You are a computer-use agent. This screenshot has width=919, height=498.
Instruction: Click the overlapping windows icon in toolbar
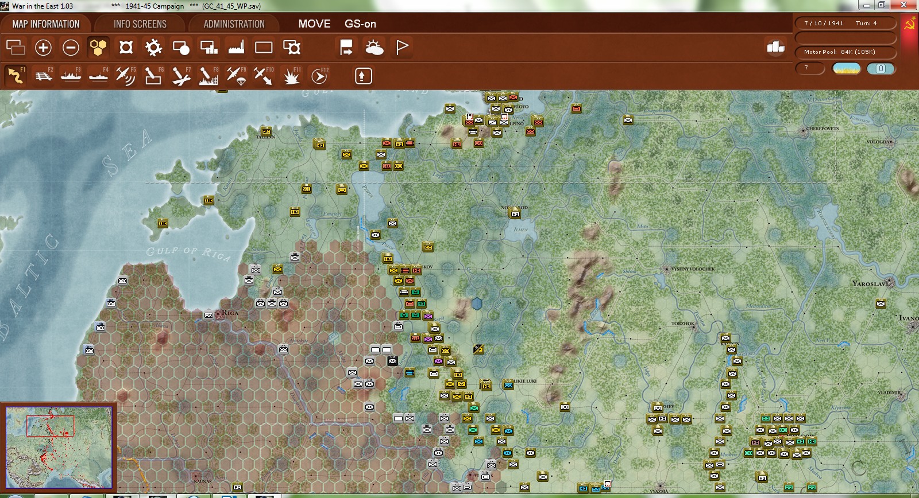tap(16, 48)
